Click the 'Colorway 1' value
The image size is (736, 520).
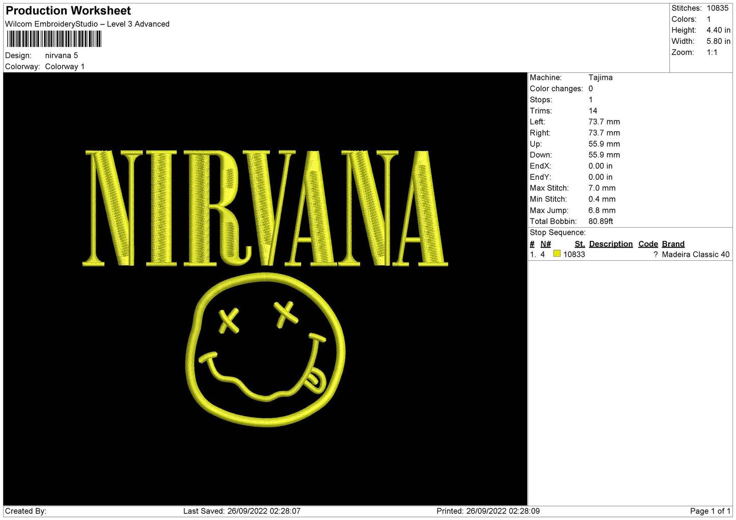[65, 67]
